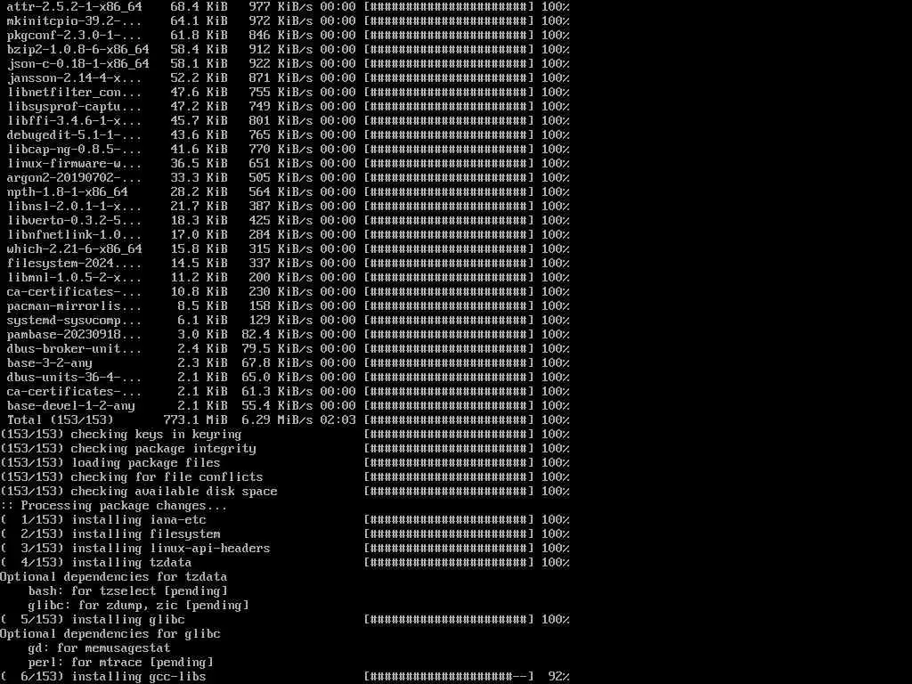Click 'installing linux-api-headers' text
Viewport: 912px width, 684px height.
(171, 549)
